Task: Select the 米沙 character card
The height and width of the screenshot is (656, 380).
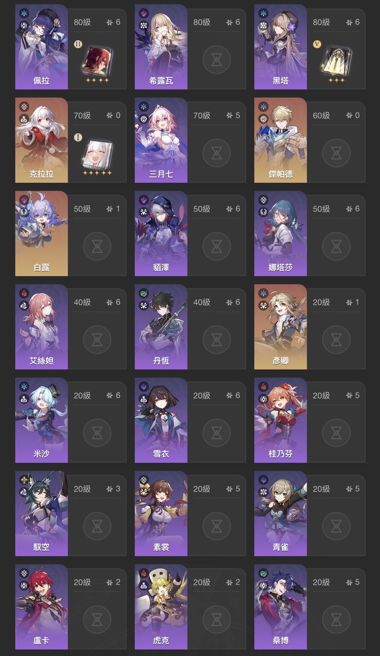Action: click(x=42, y=420)
